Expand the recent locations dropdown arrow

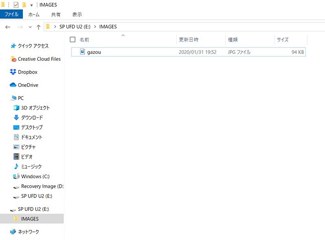pos(30,27)
